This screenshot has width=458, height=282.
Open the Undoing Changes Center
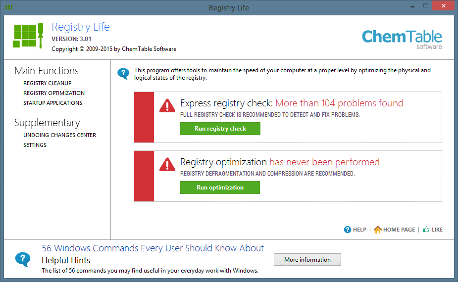tap(59, 135)
